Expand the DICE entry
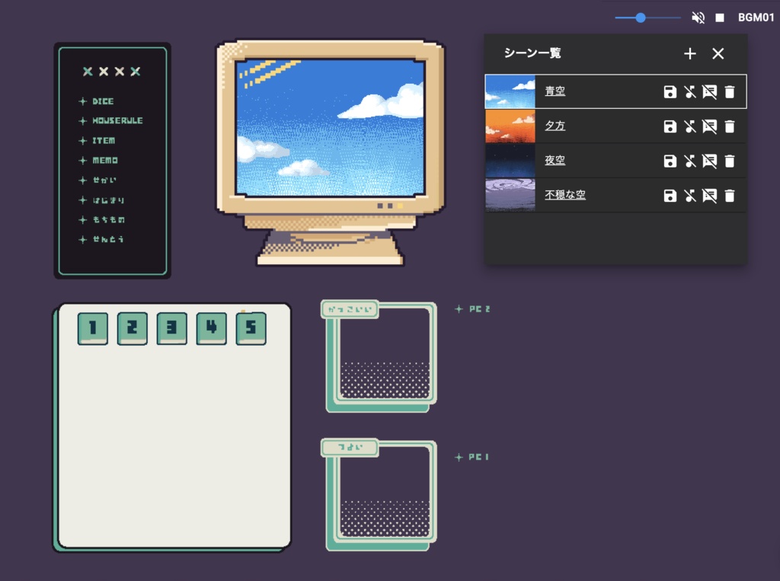This screenshot has width=780, height=581. point(97,101)
